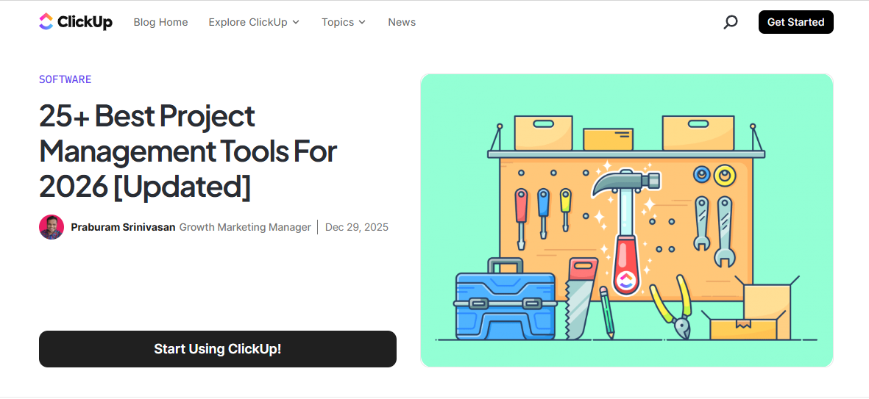The height and width of the screenshot is (399, 869).
Task: Open the toolbox hero illustration
Action: point(627,220)
